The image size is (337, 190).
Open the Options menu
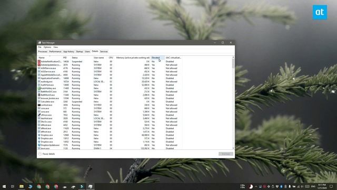tap(47, 47)
